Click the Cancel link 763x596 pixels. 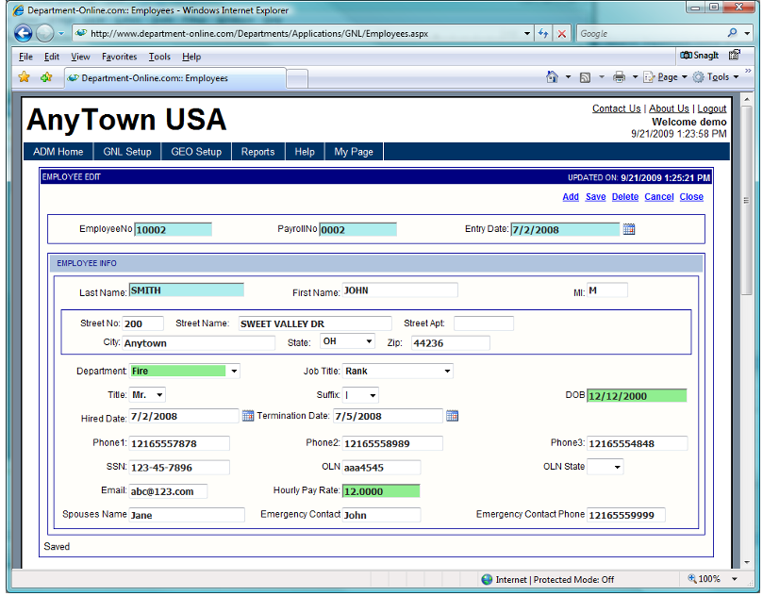point(659,196)
